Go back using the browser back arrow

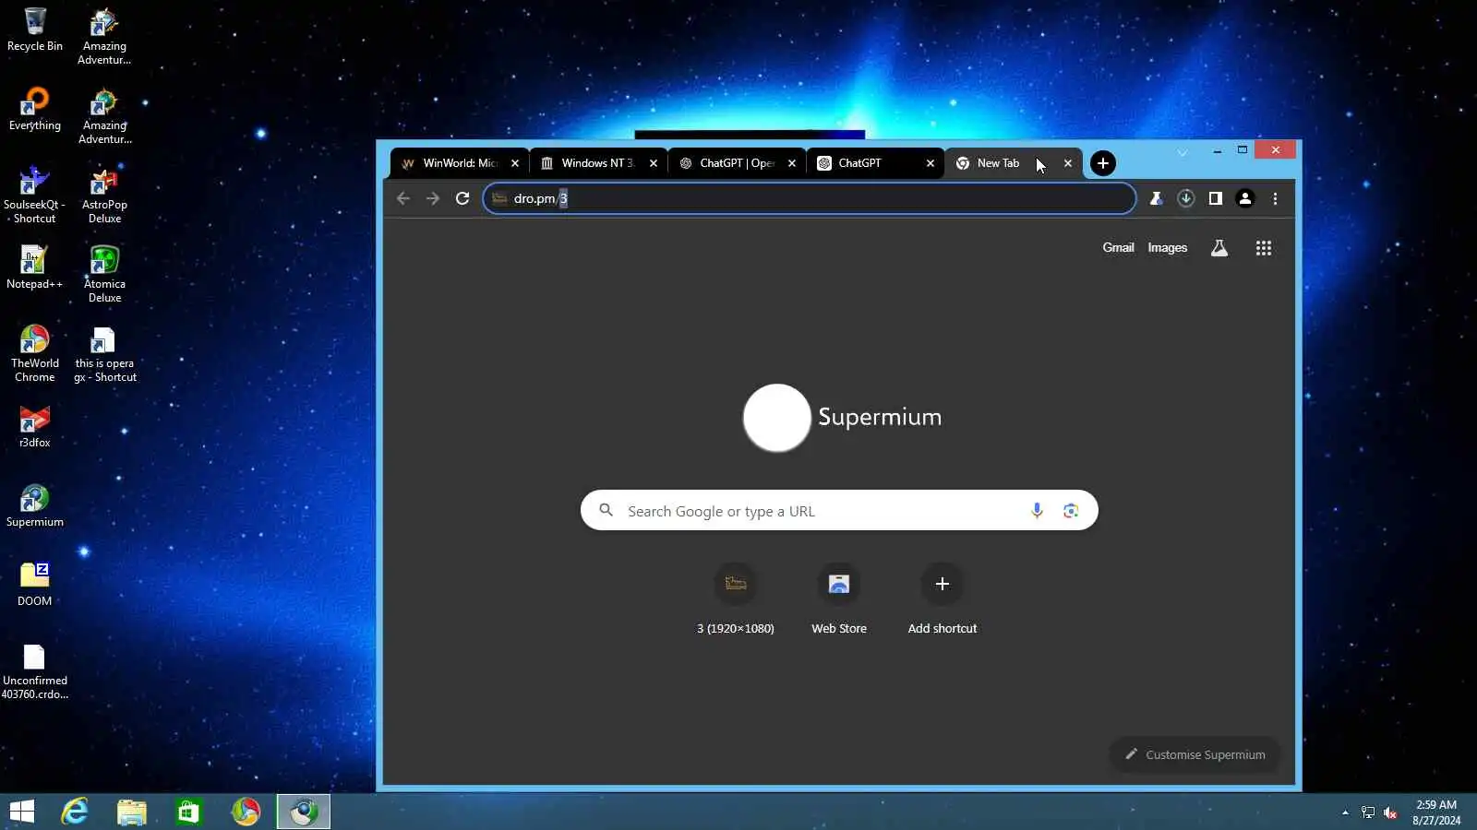[403, 198]
